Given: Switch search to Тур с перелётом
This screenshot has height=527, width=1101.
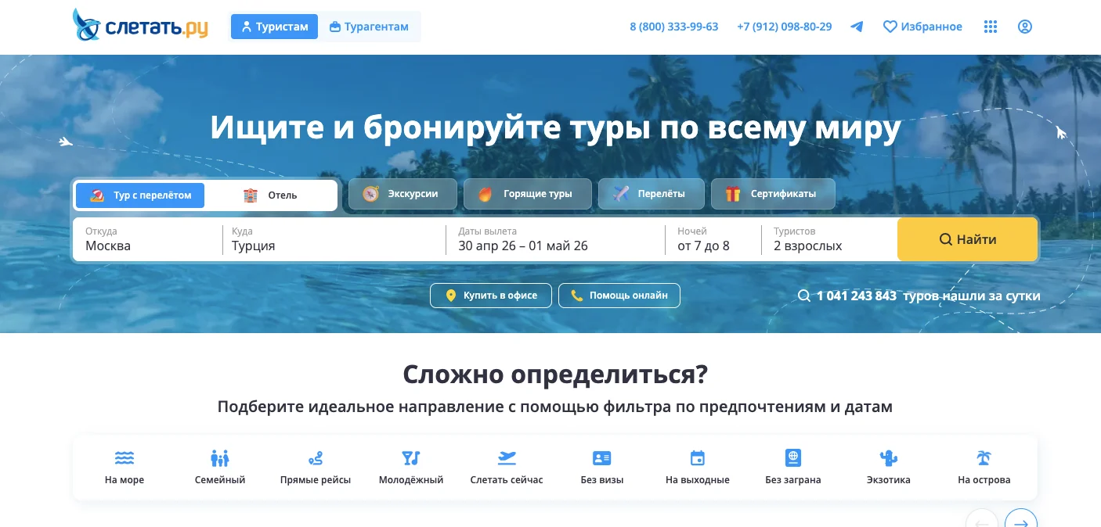Looking at the screenshot, I should click(139, 195).
